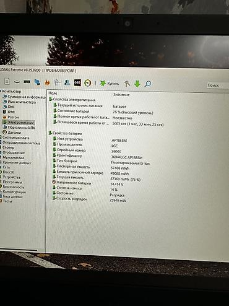Click the Свойства батареи group header
229x306 pixels.
pos(65,133)
